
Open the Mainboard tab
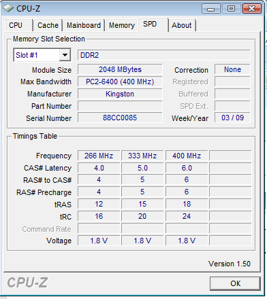click(x=84, y=25)
